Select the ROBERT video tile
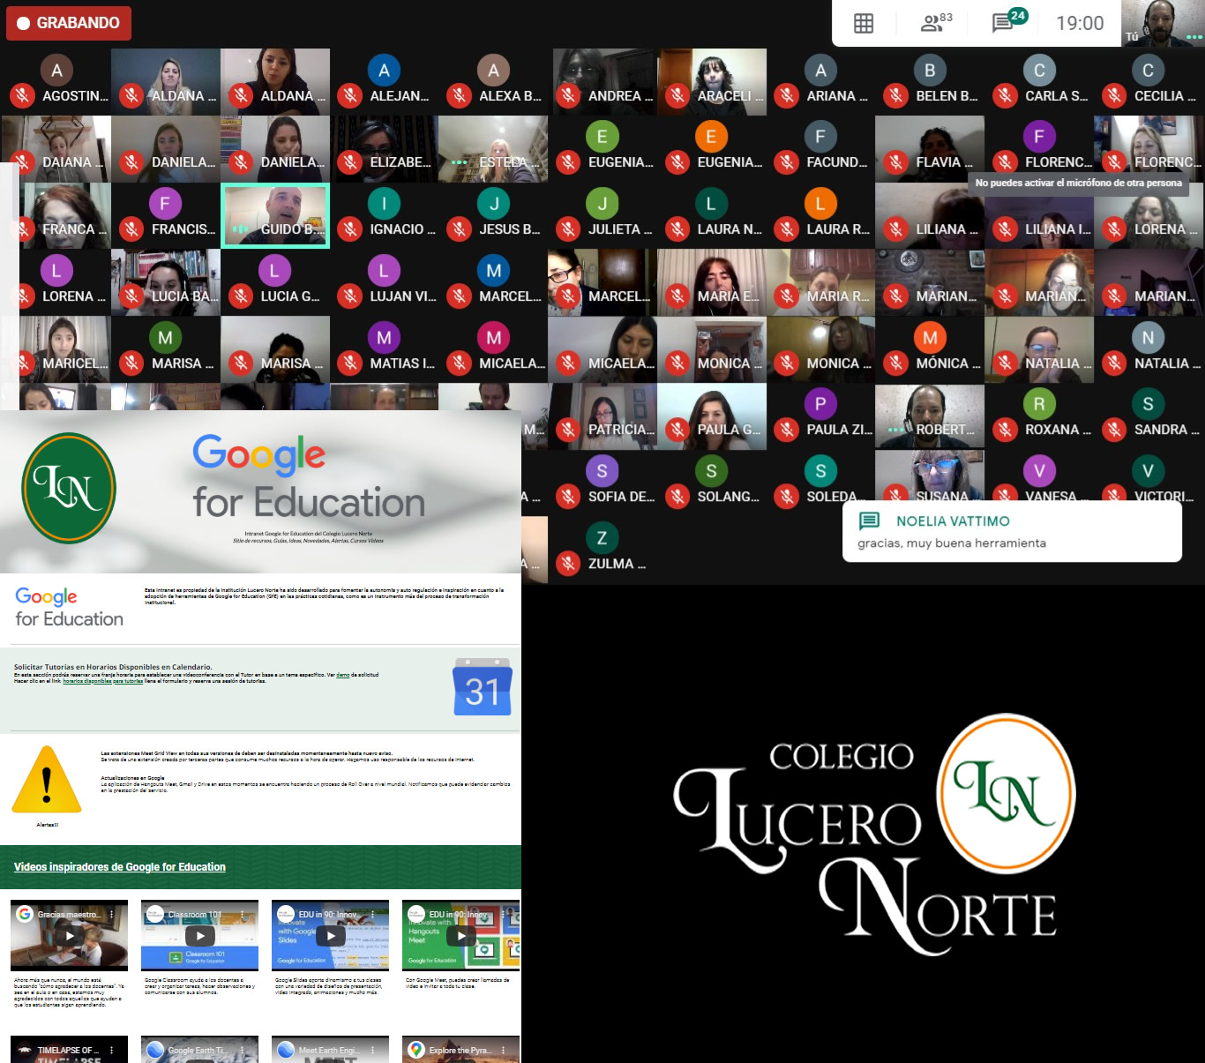Viewport: 1205px width, 1063px height. coord(930,415)
